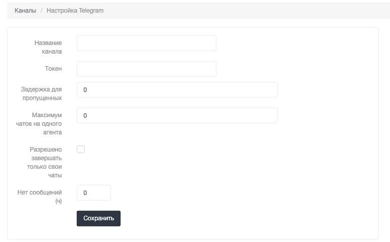
Task: Click blank space right of Сохранить button
Action: point(227,218)
